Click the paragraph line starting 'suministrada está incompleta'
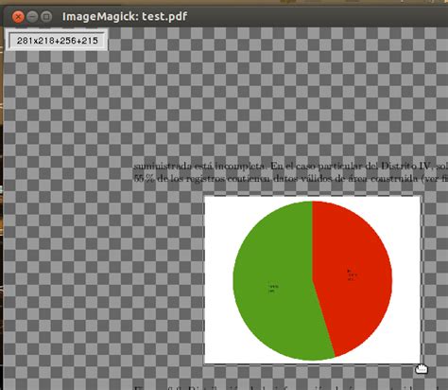Image resolution: width=448 pixels, height=390 pixels. (x=290, y=167)
